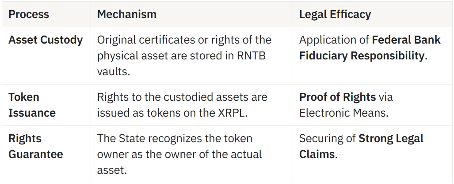
Task: Click the 'Electronic Means' text
Action: (343, 113)
